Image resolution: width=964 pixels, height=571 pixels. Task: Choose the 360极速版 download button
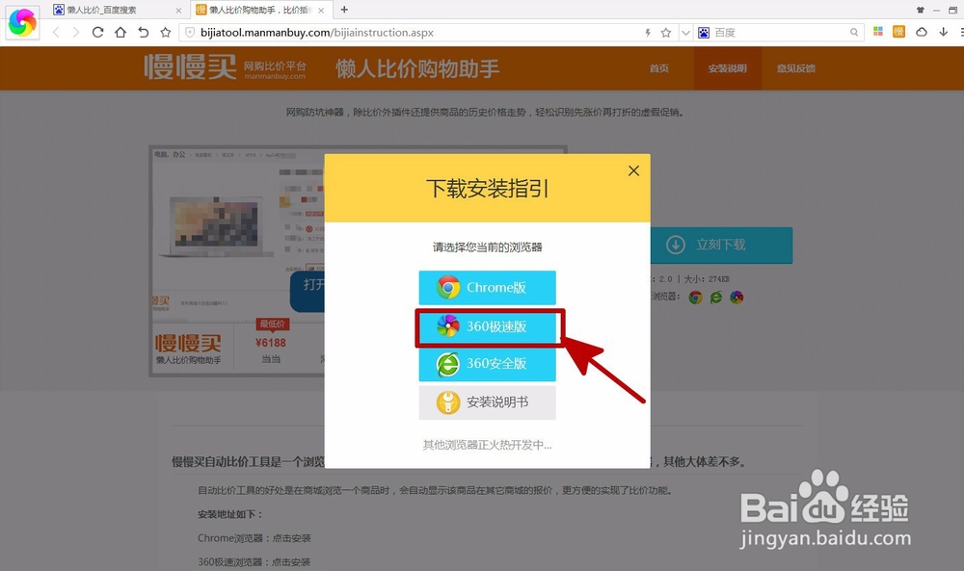[487, 326]
